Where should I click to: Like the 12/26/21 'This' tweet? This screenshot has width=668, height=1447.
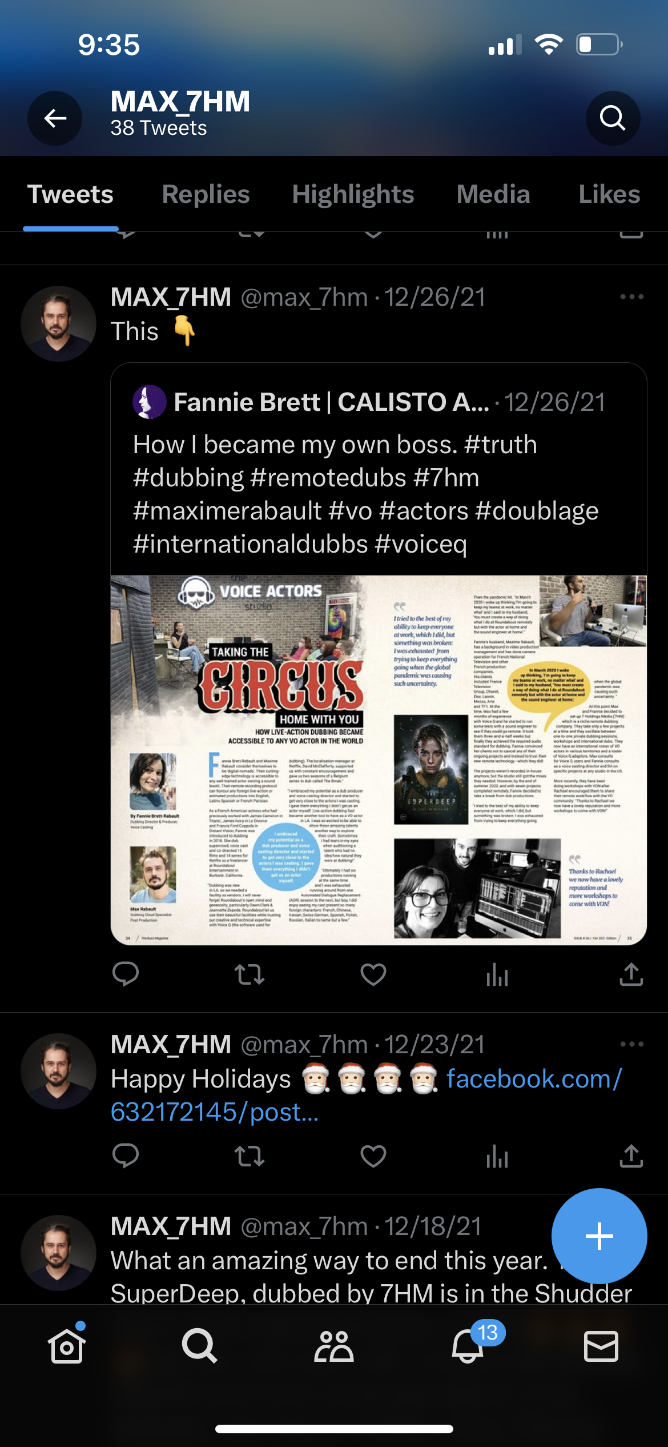pos(373,974)
